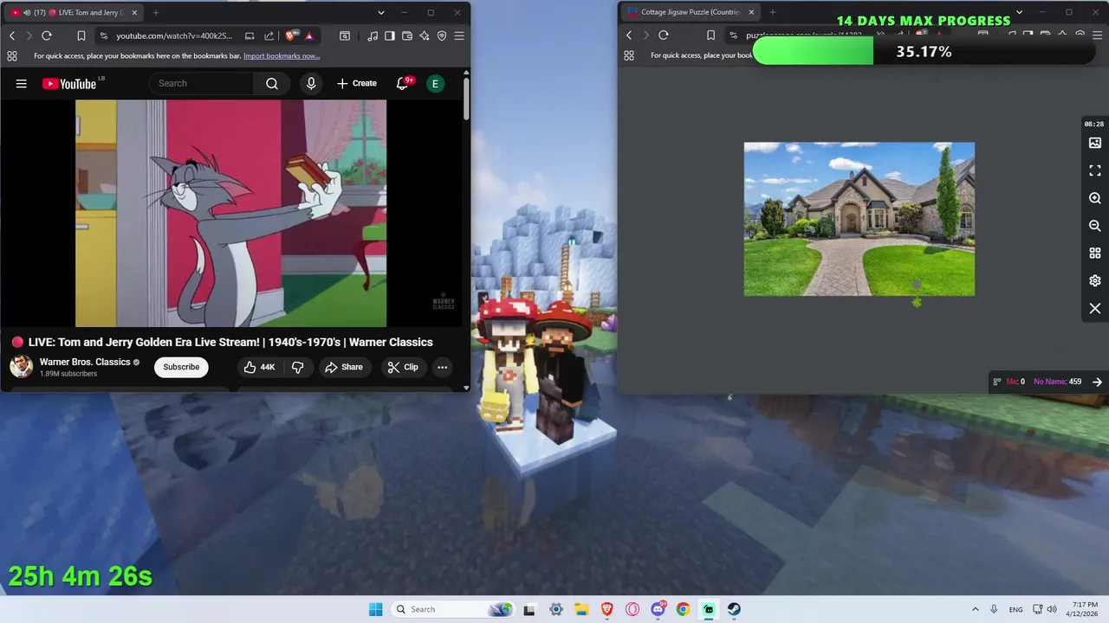The image size is (1109, 623).
Task: Open site settings icon in YouTube address bar
Action: [104, 35]
